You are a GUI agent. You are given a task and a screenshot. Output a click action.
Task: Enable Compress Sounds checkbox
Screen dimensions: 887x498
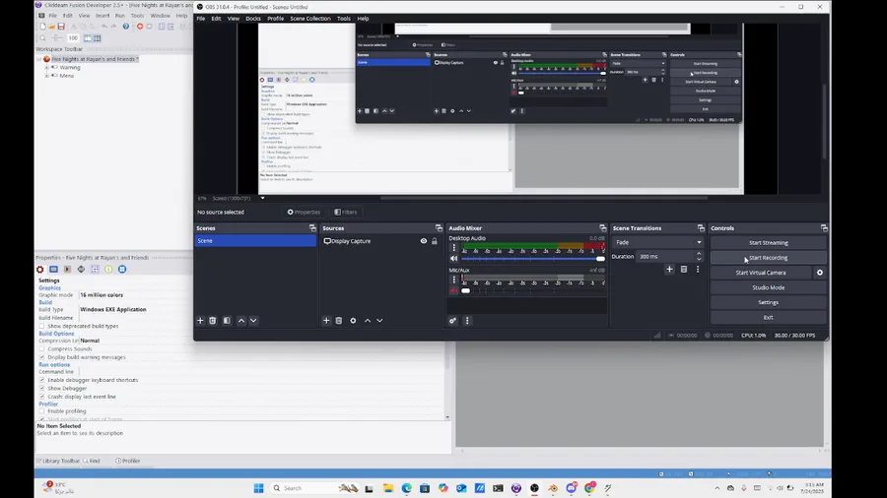pos(41,349)
